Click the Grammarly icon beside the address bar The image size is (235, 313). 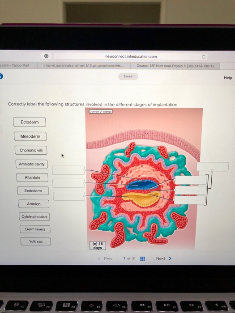pyautogui.click(x=46, y=56)
